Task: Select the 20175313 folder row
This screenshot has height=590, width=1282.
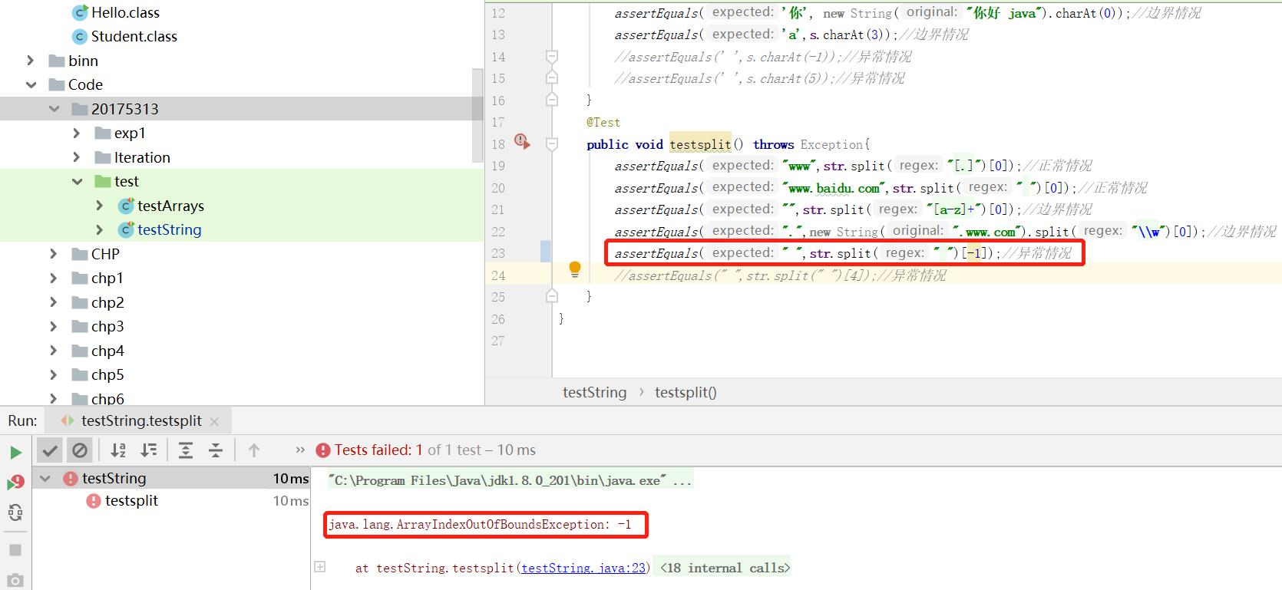Action: click(242, 109)
